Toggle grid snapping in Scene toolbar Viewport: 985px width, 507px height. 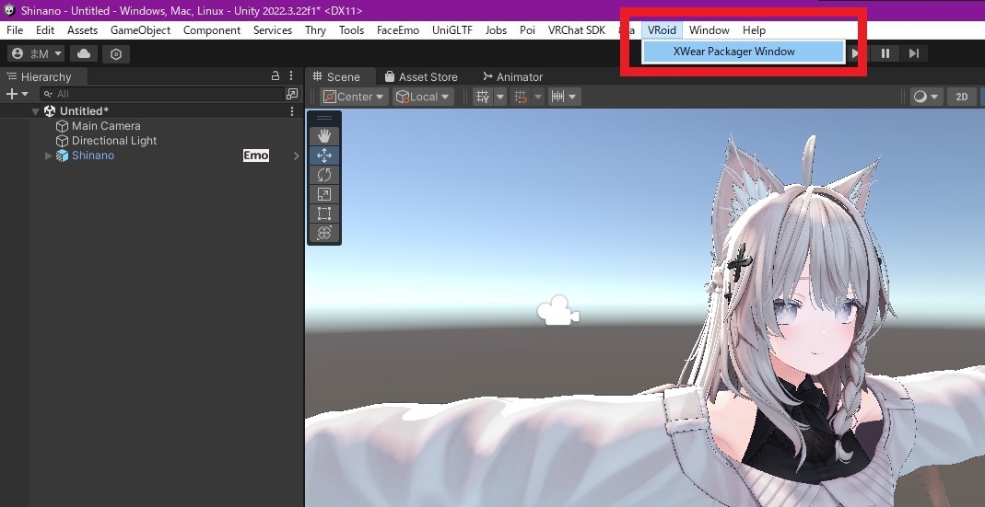[x=521, y=97]
